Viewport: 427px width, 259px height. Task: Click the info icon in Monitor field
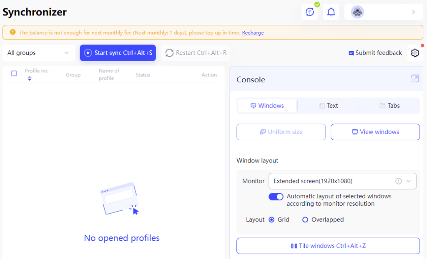(x=398, y=181)
